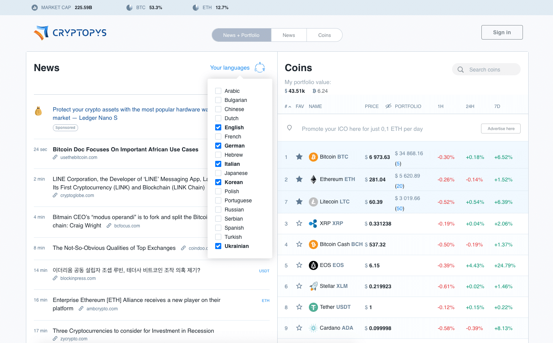The image size is (553, 343).
Task: Click the Cryptopys logo
Action: [x=70, y=33]
